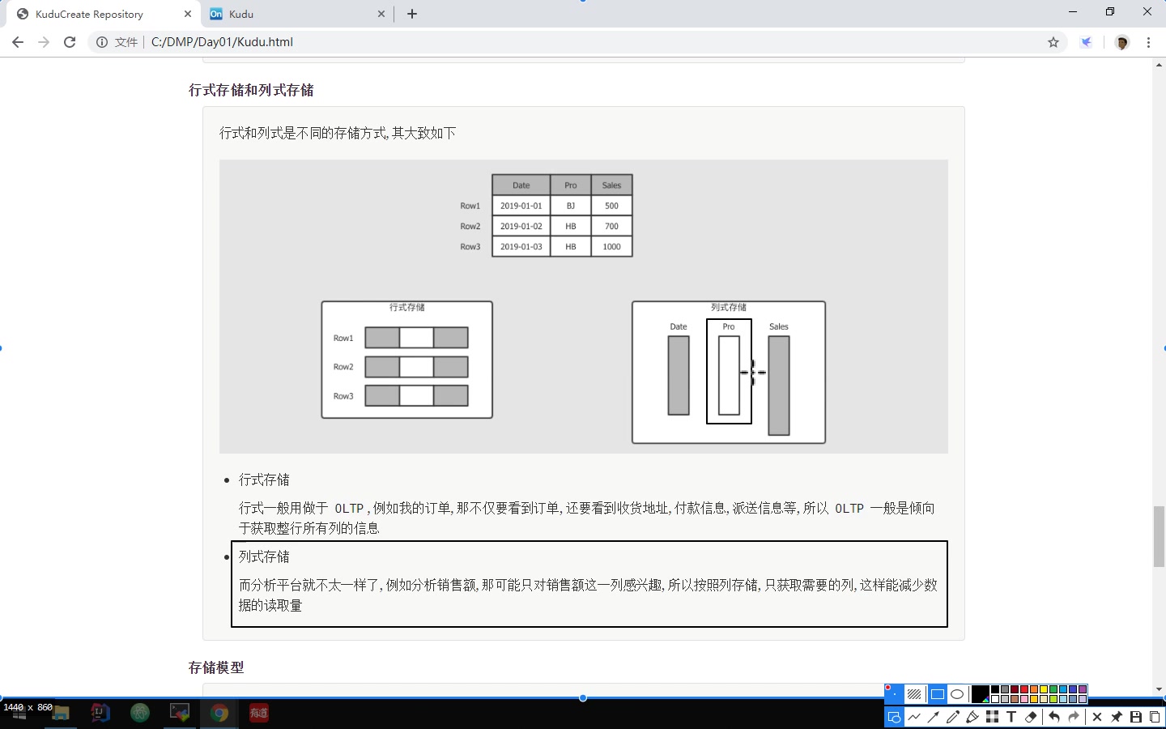
Task: Open Chrome's customize menu
Action: pyautogui.click(x=1149, y=41)
